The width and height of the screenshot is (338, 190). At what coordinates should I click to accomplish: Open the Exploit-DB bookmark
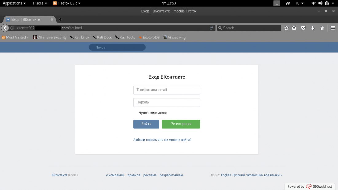coord(149,37)
